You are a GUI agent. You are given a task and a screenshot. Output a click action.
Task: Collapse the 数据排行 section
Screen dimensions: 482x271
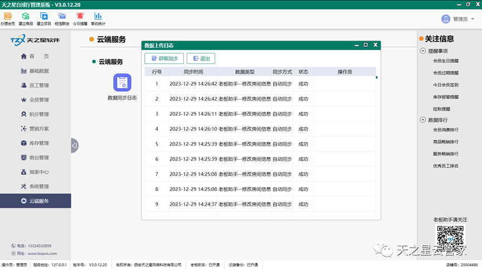(422, 120)
